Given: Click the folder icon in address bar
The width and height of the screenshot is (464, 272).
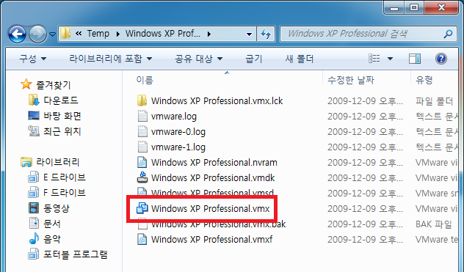Looking at the screenshot, I should (x=65, y=34).
